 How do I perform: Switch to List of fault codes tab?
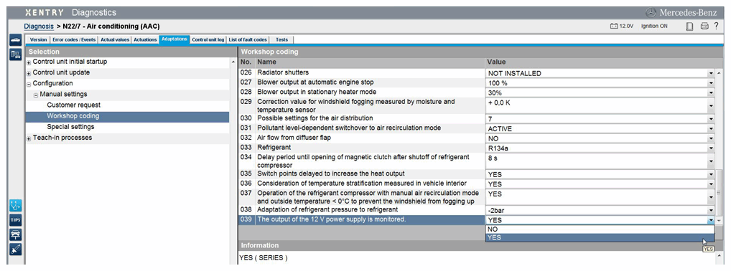coord(248,39)
